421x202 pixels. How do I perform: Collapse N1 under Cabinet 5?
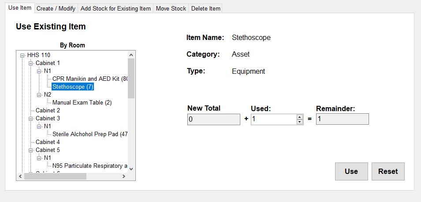click(39, 158)
